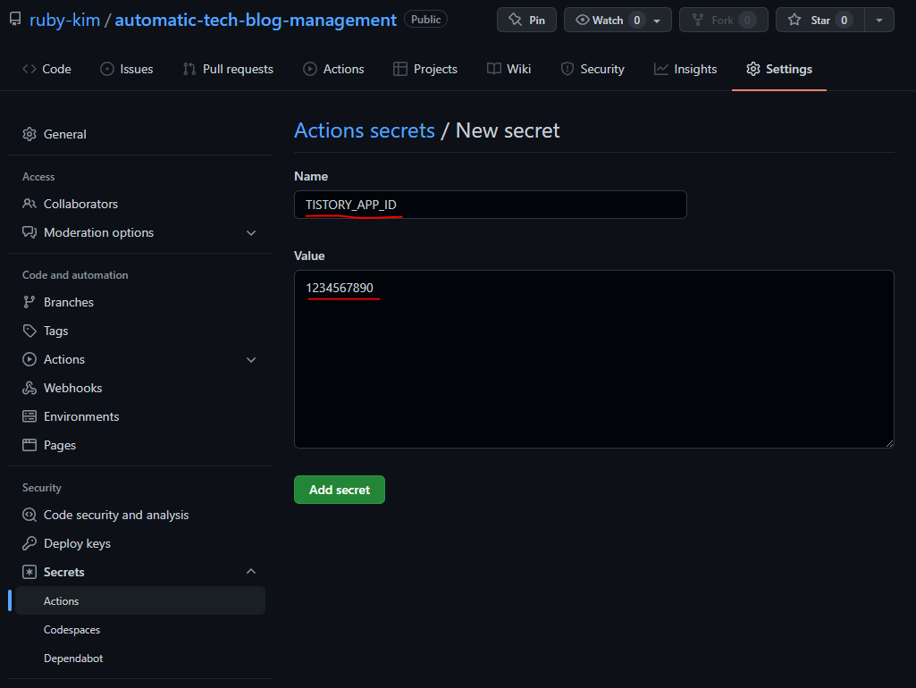The width and height of the screenshot is (916, 688).
Task: Click the Projects tab table icon
Action: pyautogui.click(x=400, y=69)
